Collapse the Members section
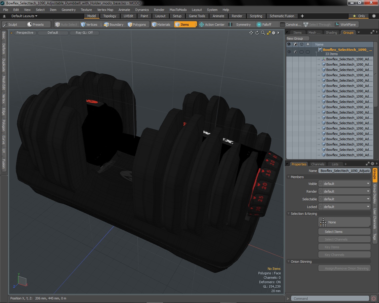 (x=288, y=177)
